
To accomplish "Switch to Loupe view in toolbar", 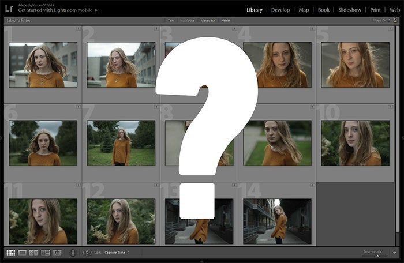I will [22, 253].
